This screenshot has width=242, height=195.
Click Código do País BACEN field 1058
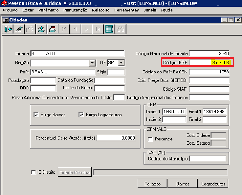210,72
